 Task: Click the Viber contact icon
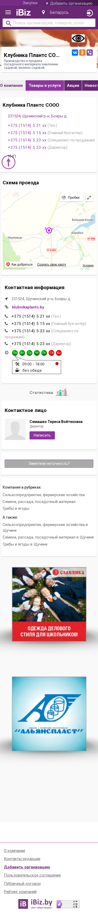tap(90, 53)
